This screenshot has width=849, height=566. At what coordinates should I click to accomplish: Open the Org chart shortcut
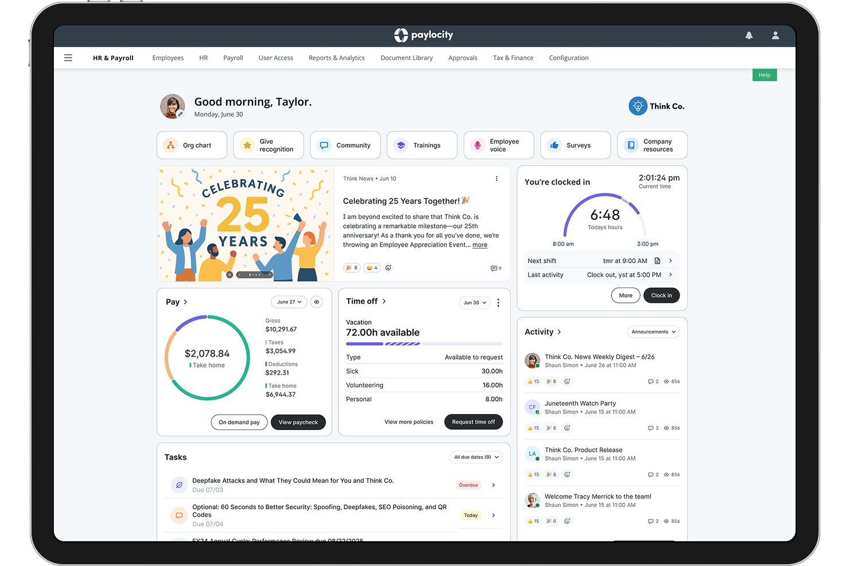pos(192,145)
